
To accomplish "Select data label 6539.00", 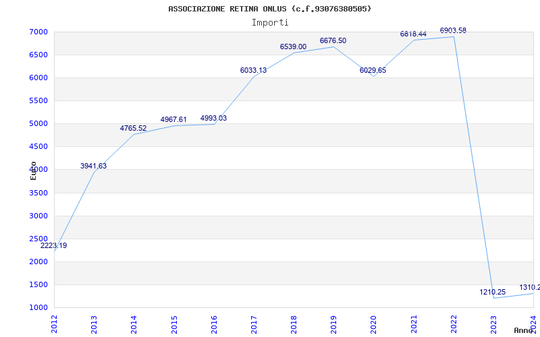I will [293, 47].
